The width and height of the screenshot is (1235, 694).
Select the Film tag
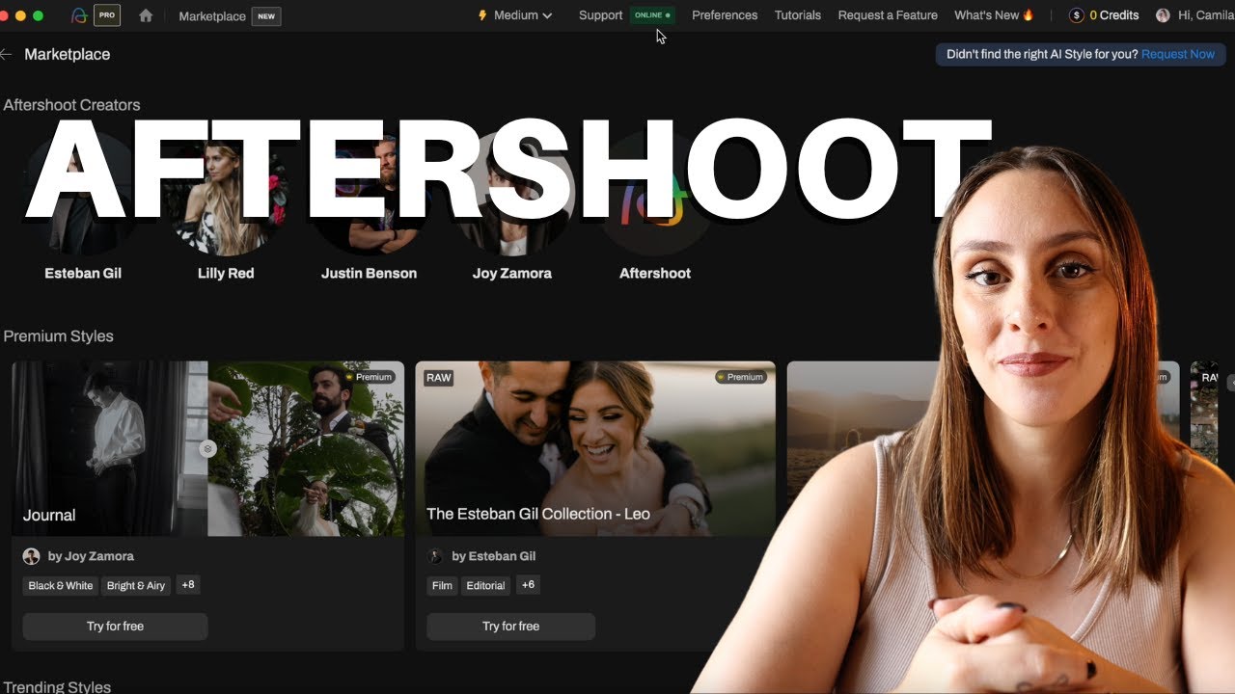click(442, 585)
